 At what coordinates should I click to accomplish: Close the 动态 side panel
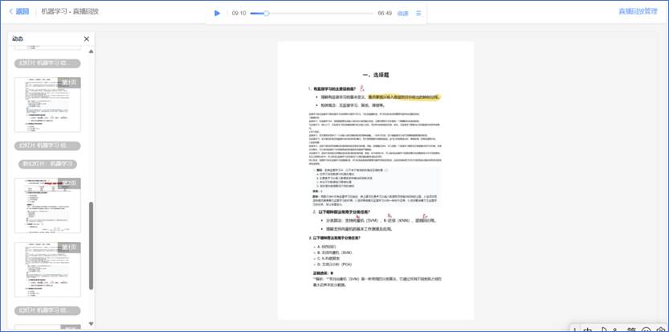click(87, 39)
